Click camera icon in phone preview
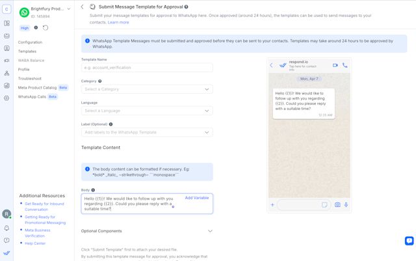The width and height of the screenshot is (416, 261). click(x=337, y=204)
